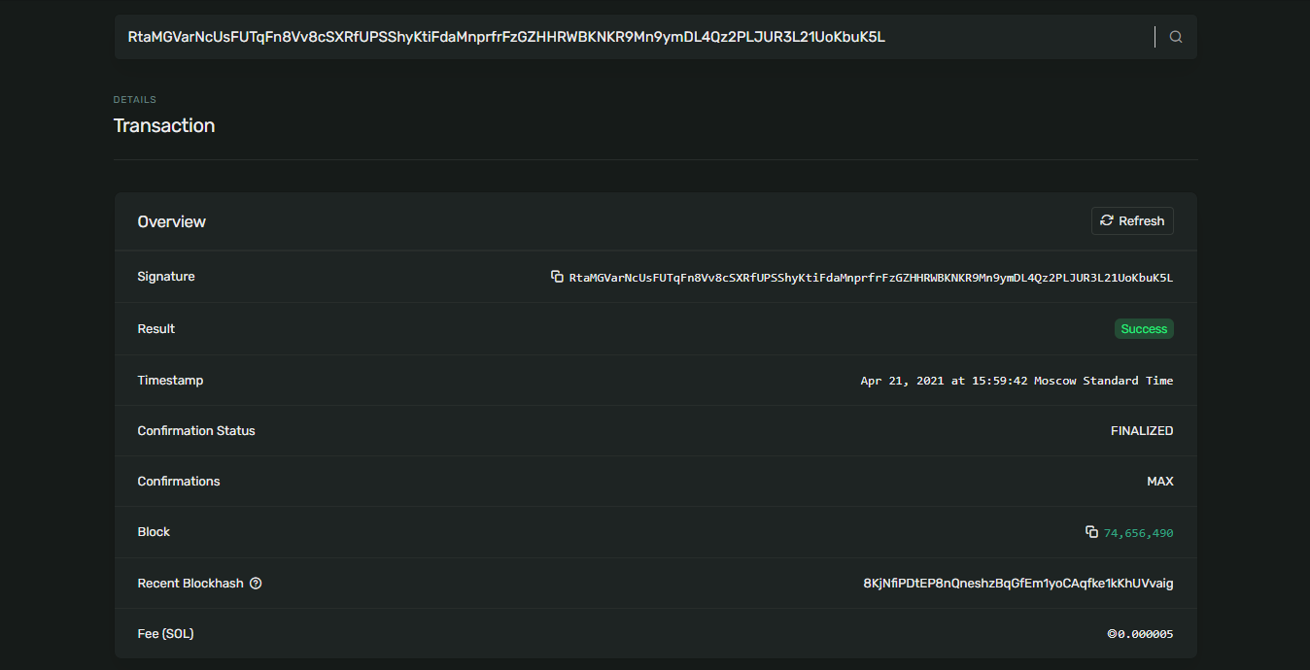
Task: Click the timestamp Apr 21, 2021 value
Action: (x=1017, y=381)
